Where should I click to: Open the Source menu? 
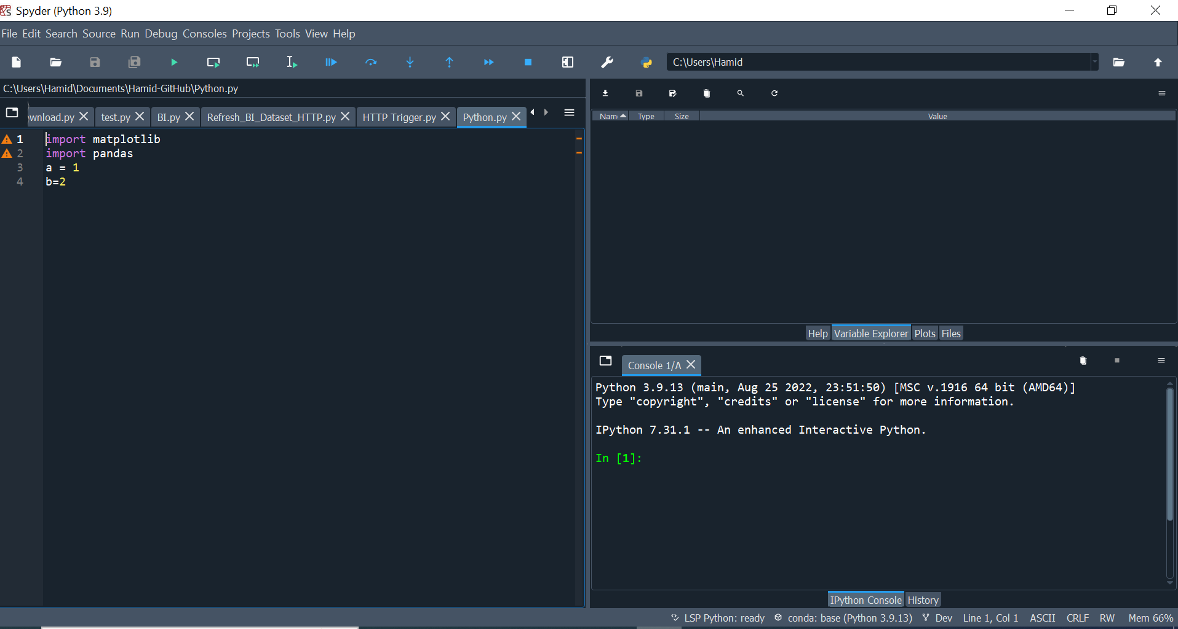[99, 34]
